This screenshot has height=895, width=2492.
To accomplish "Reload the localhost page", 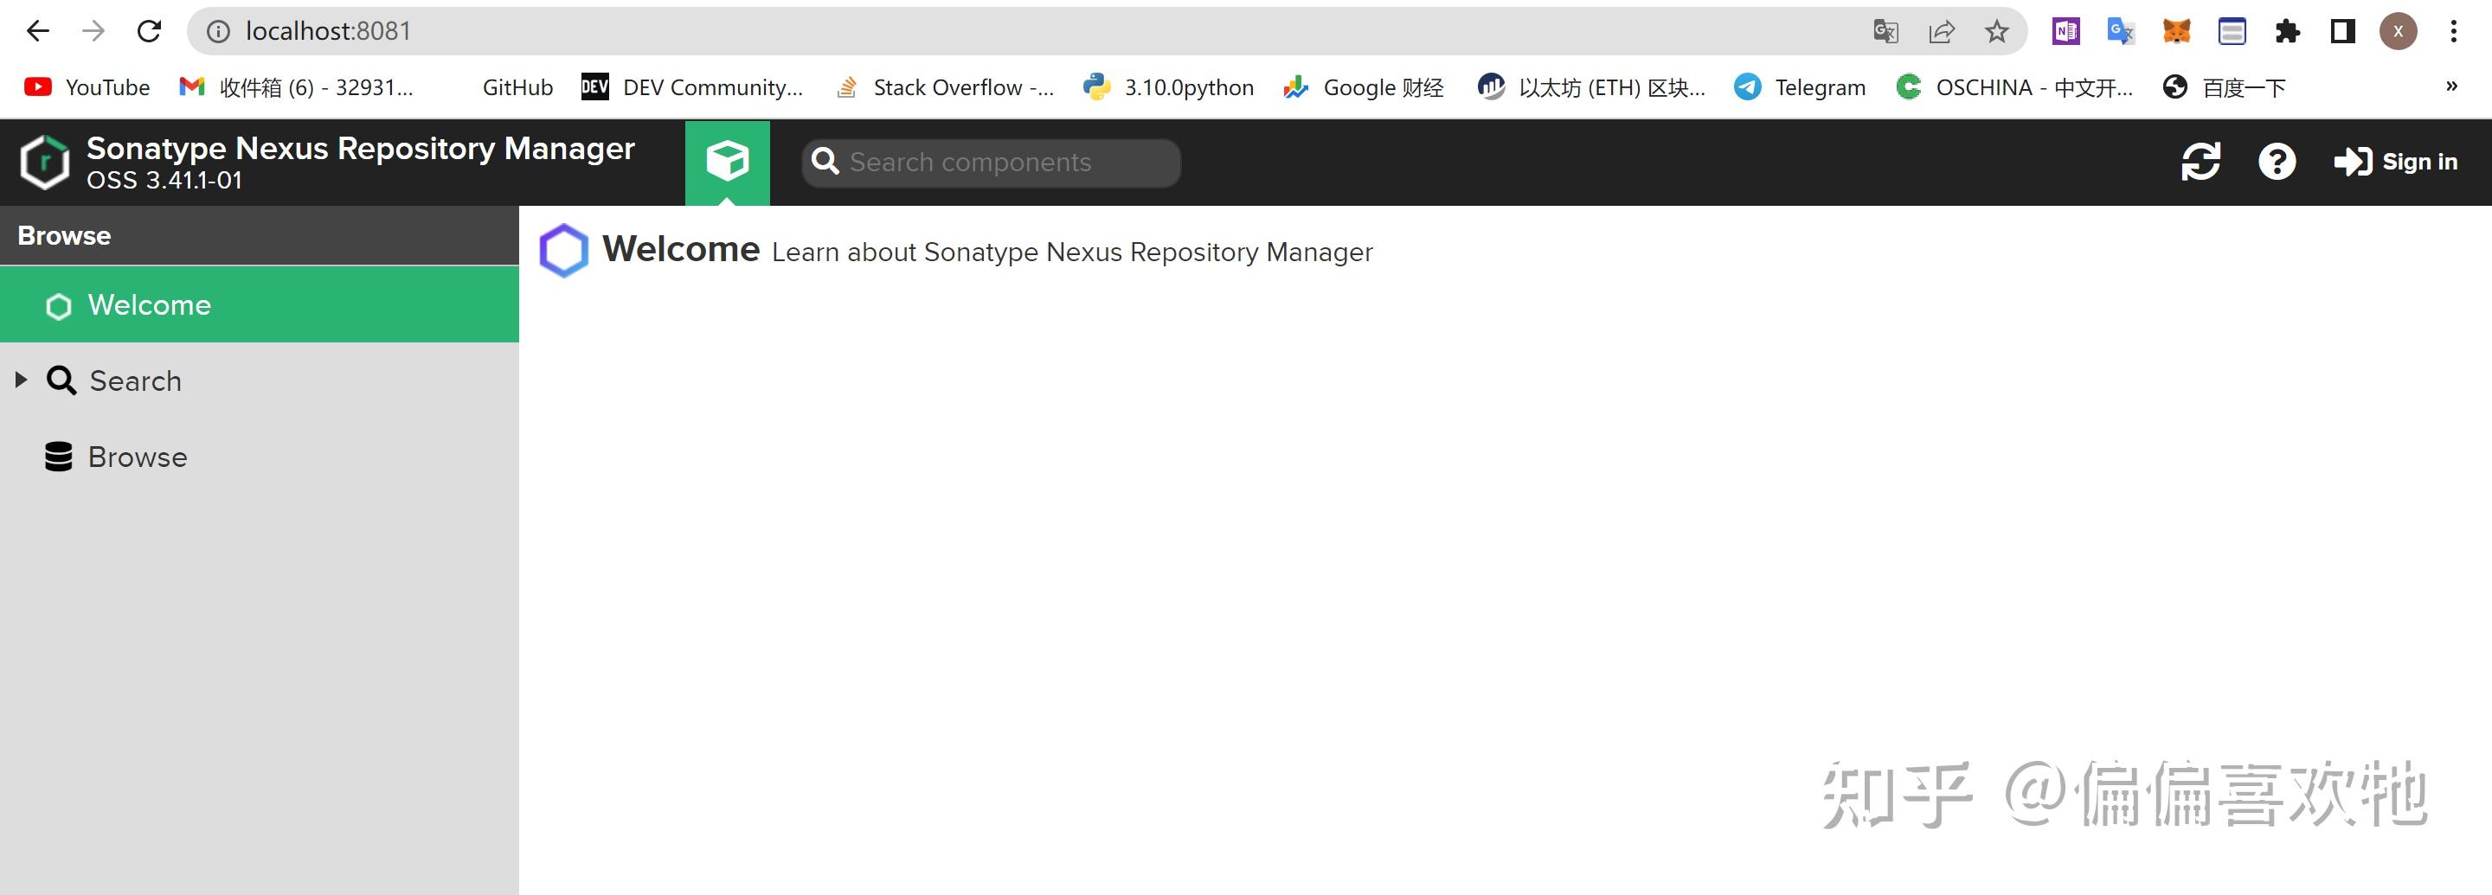I will coord(149,31).
